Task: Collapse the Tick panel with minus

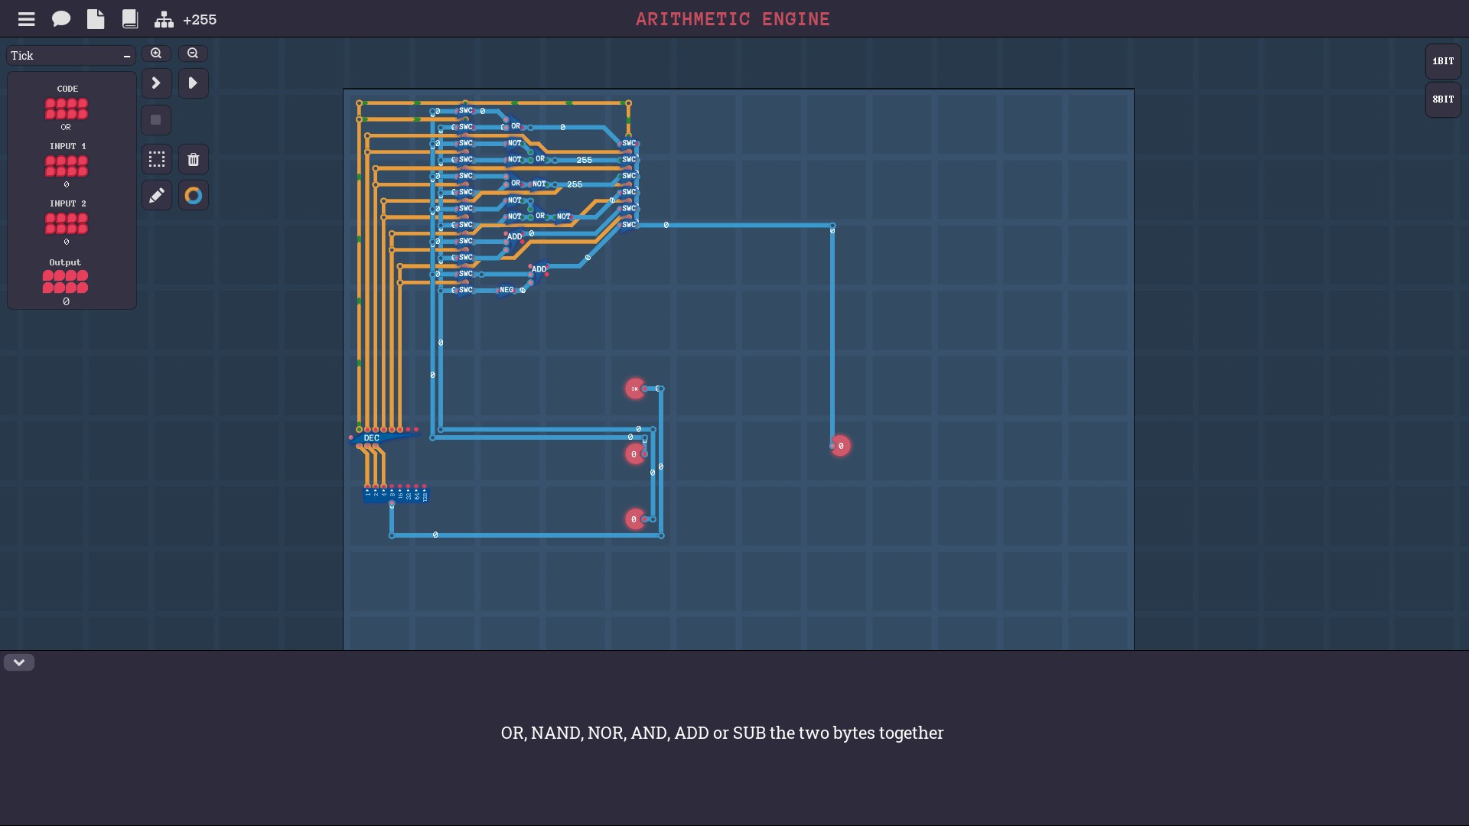Action: click(x=127, y=56)
